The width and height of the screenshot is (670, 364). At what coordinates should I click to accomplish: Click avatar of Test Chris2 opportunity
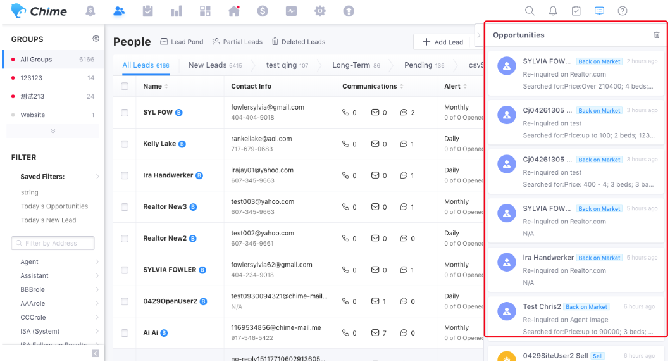[x=507, y=311]
